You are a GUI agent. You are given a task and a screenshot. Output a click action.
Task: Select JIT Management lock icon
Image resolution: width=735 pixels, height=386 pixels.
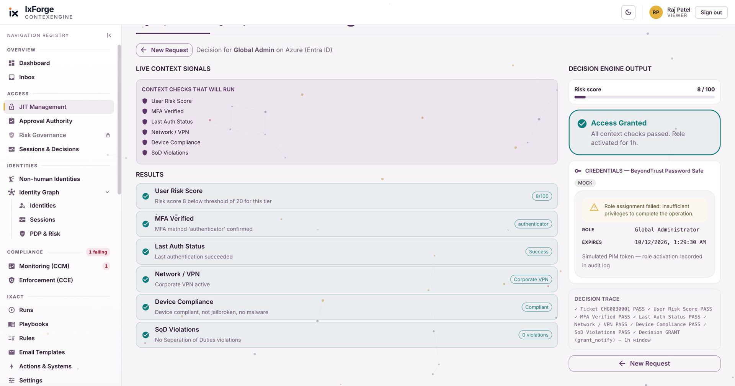pyautogui.click(x=11, y=107)
